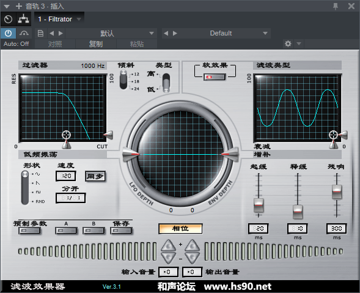Click the 预制参数 preset button
The image size is (360, 293).
(29, 231)
